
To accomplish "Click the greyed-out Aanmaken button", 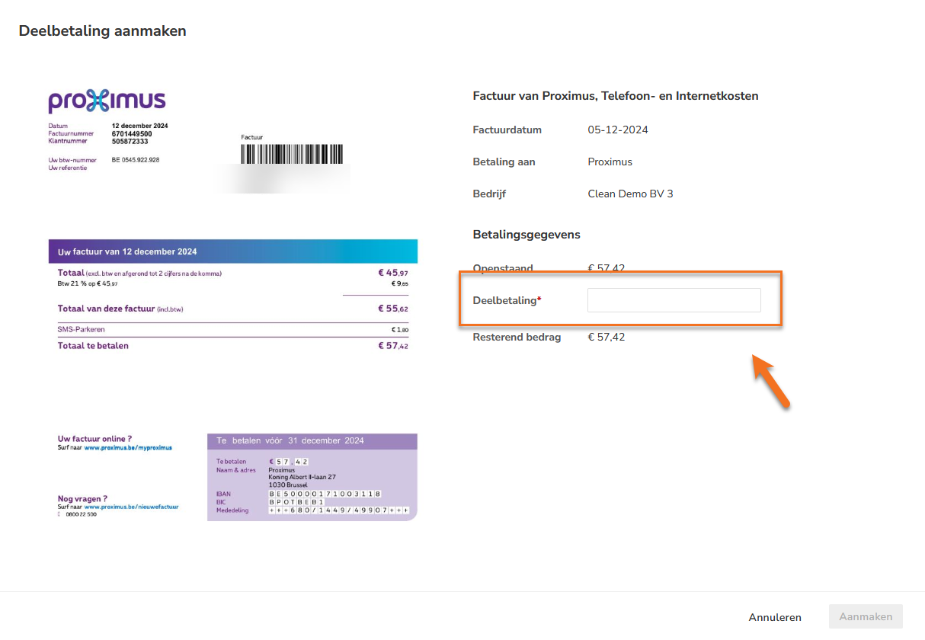I will coord(866,617).
